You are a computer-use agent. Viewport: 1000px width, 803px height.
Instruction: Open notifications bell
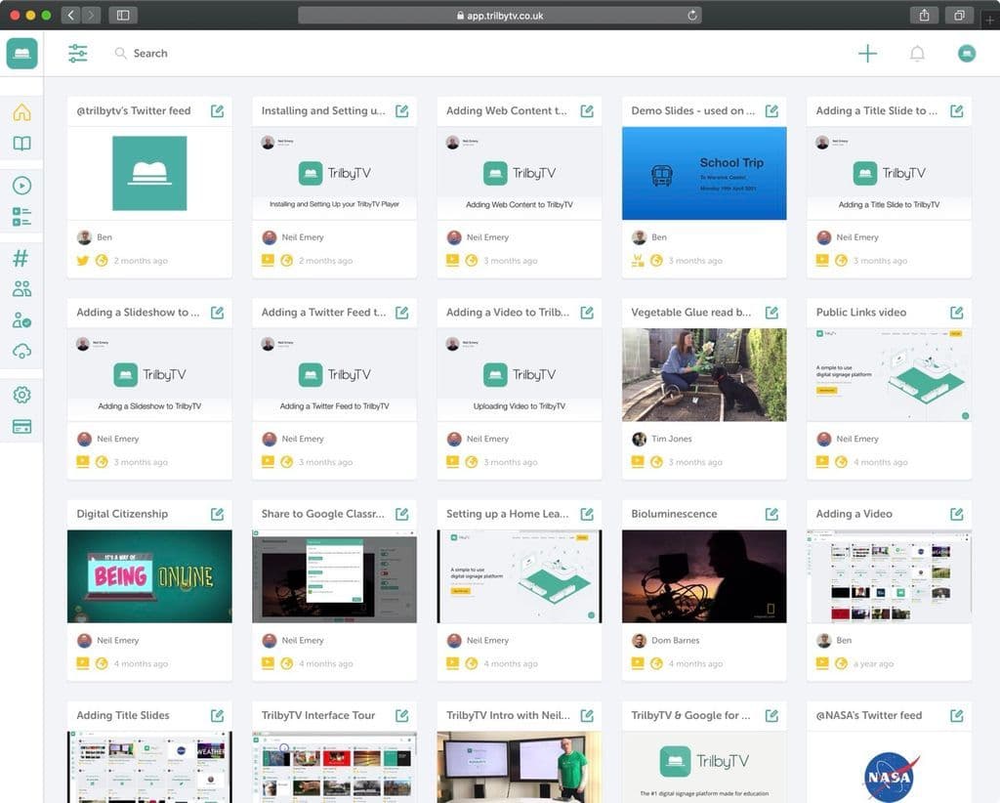(917, 54)
